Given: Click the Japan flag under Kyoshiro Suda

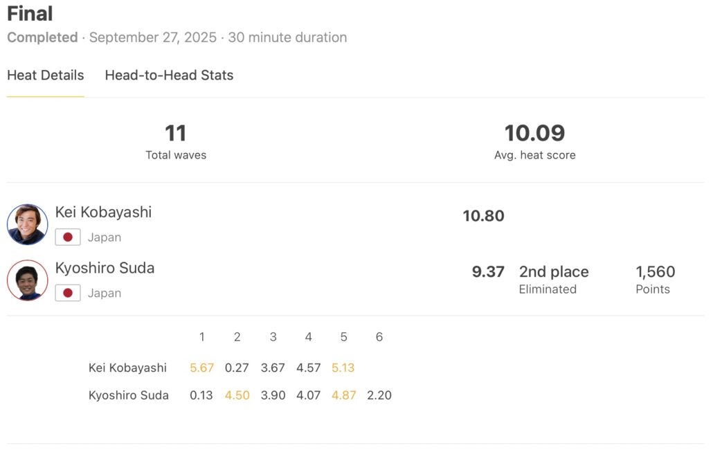Looking at the screenshot, I should pos(68,293).
